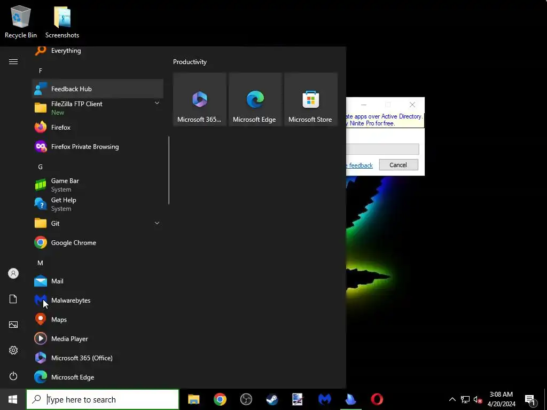Open OBS Studio from taskbar
Image resolution: width=547 pixels, height=410 pixels.
(246, 399)
